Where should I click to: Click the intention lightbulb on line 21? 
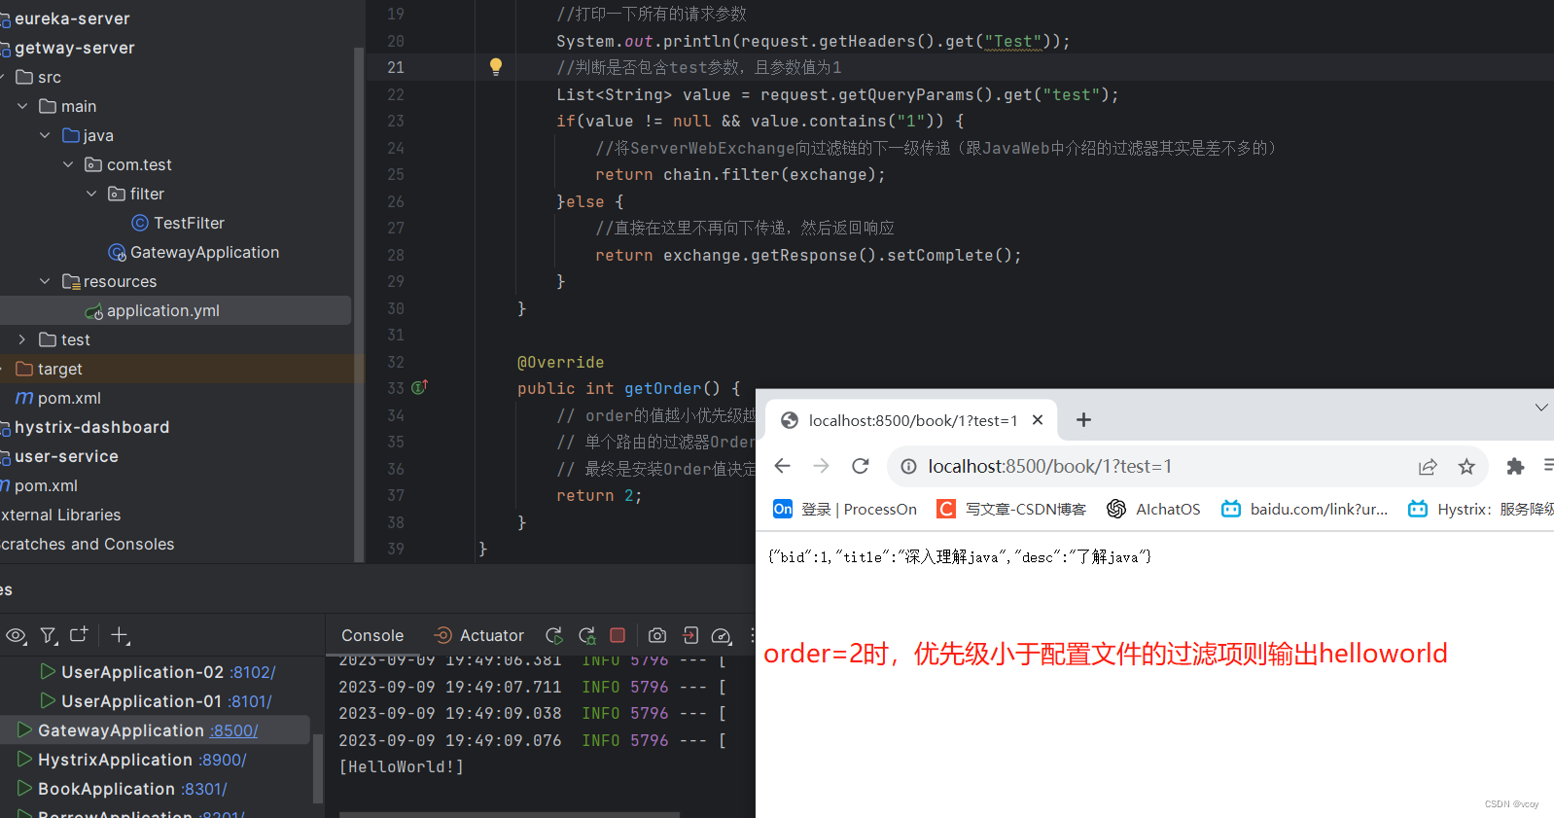tap(496, 67)
